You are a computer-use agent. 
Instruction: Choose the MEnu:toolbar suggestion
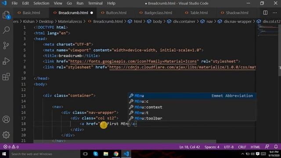192,118
